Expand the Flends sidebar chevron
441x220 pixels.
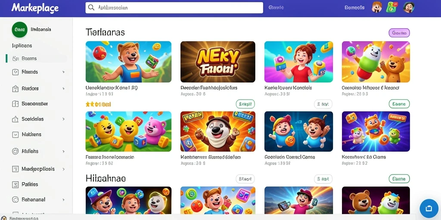pyautogui.click(x=64, y=72)
